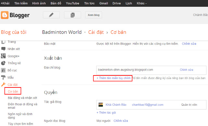The image size is (208, 126).
Task: Click Cài đặt breadcrumb in header
Action: (x=96, y=32)
